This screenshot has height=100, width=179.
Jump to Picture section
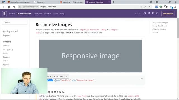(x=155, y=32)
